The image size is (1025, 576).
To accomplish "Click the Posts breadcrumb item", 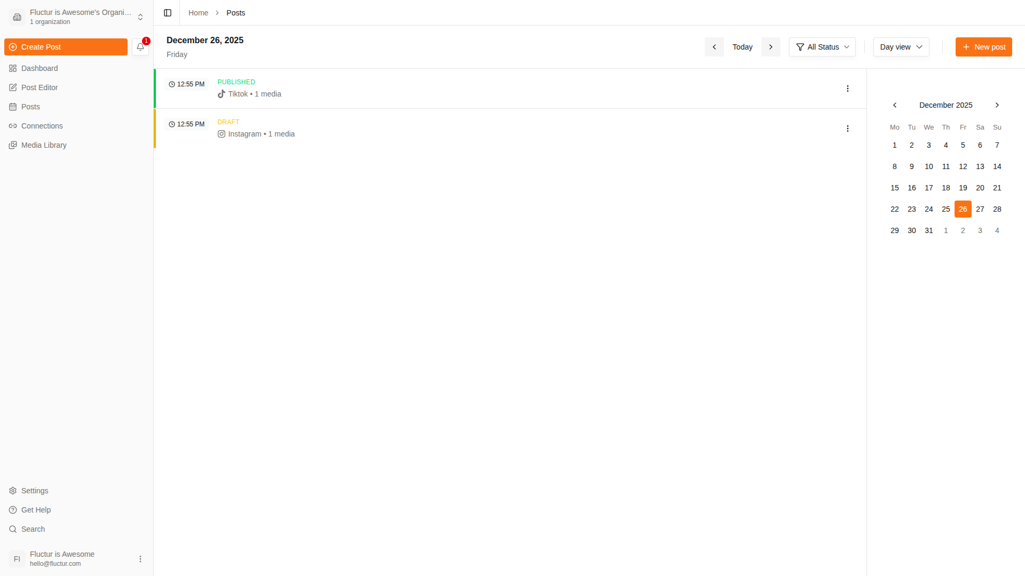I will [x=235, y=13].
